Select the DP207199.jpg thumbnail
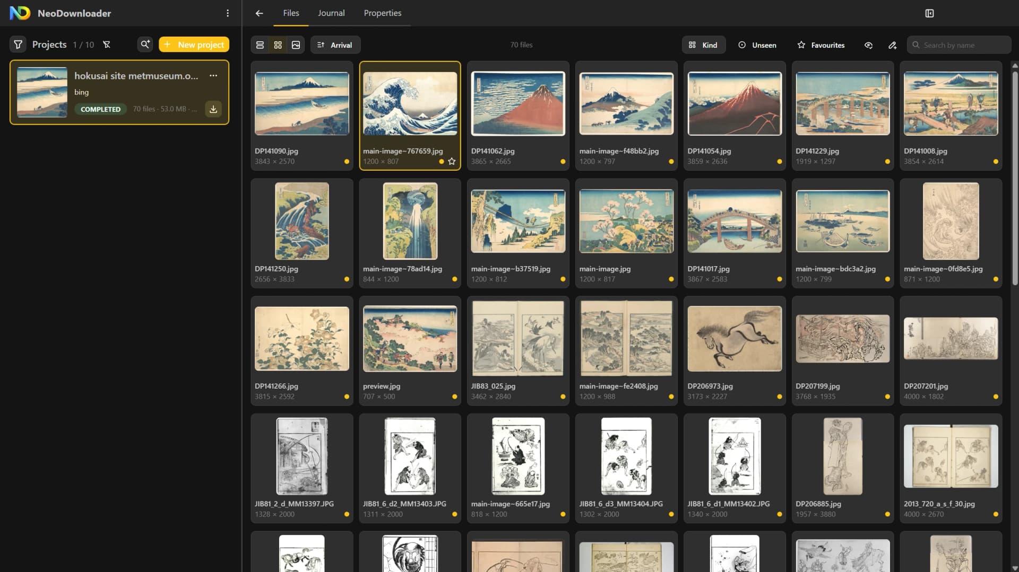 [x=843, y=339]
